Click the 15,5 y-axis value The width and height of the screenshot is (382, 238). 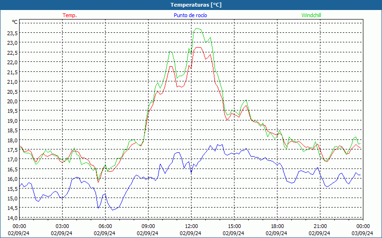tap(12, 189)
